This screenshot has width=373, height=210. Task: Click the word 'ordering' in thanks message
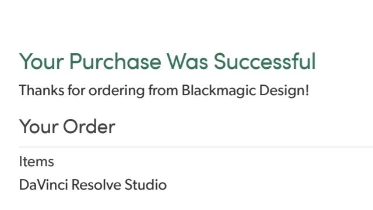click(117, 91)
